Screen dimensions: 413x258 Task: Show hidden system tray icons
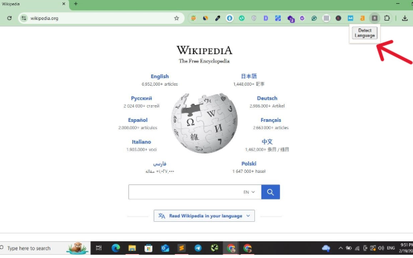[341, 248]
